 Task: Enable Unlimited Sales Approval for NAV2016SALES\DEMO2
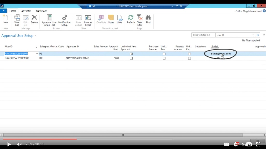pyautogui.click(x=131, y=58)
